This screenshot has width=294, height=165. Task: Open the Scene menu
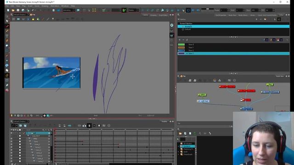click(x=37, y=6)
